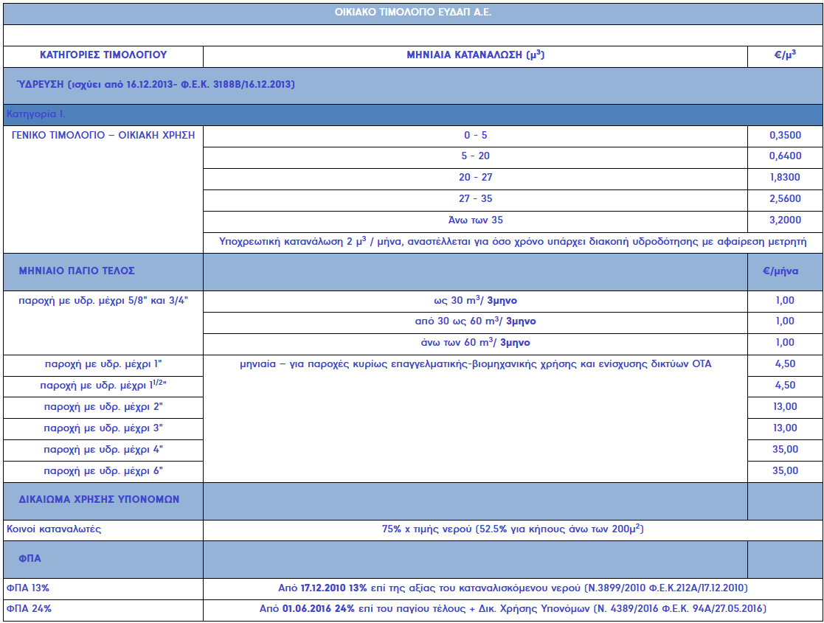Select the 'ΓΕΝΙΚΟ ΤΙΜΟΛΟΓΙΟ – ΟΙΚΙΑΚΗ ΧΡΗΣΗ' cell
Viewport: 824px width, 623px height.
104,136
